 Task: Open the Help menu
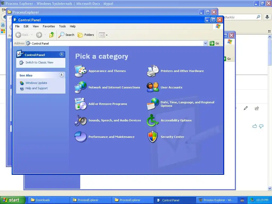point(73,26)
